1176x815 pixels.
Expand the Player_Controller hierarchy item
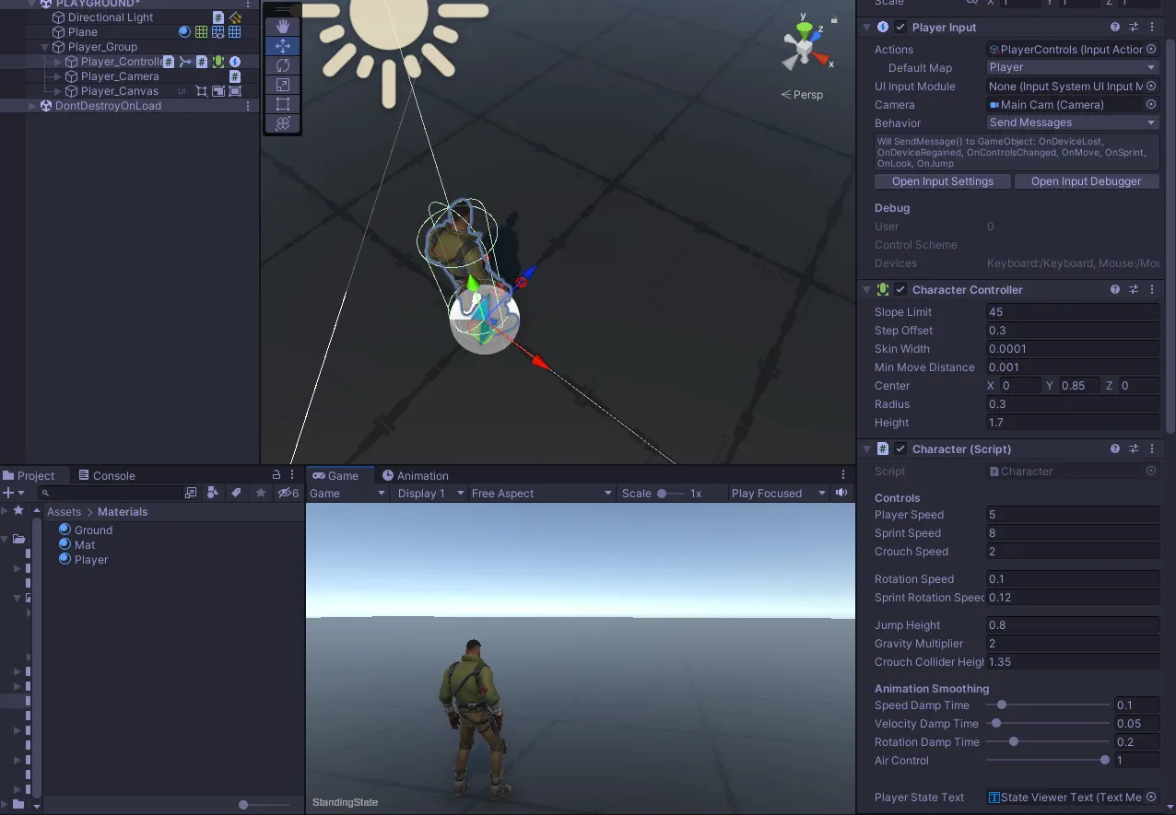coord(57,62)
